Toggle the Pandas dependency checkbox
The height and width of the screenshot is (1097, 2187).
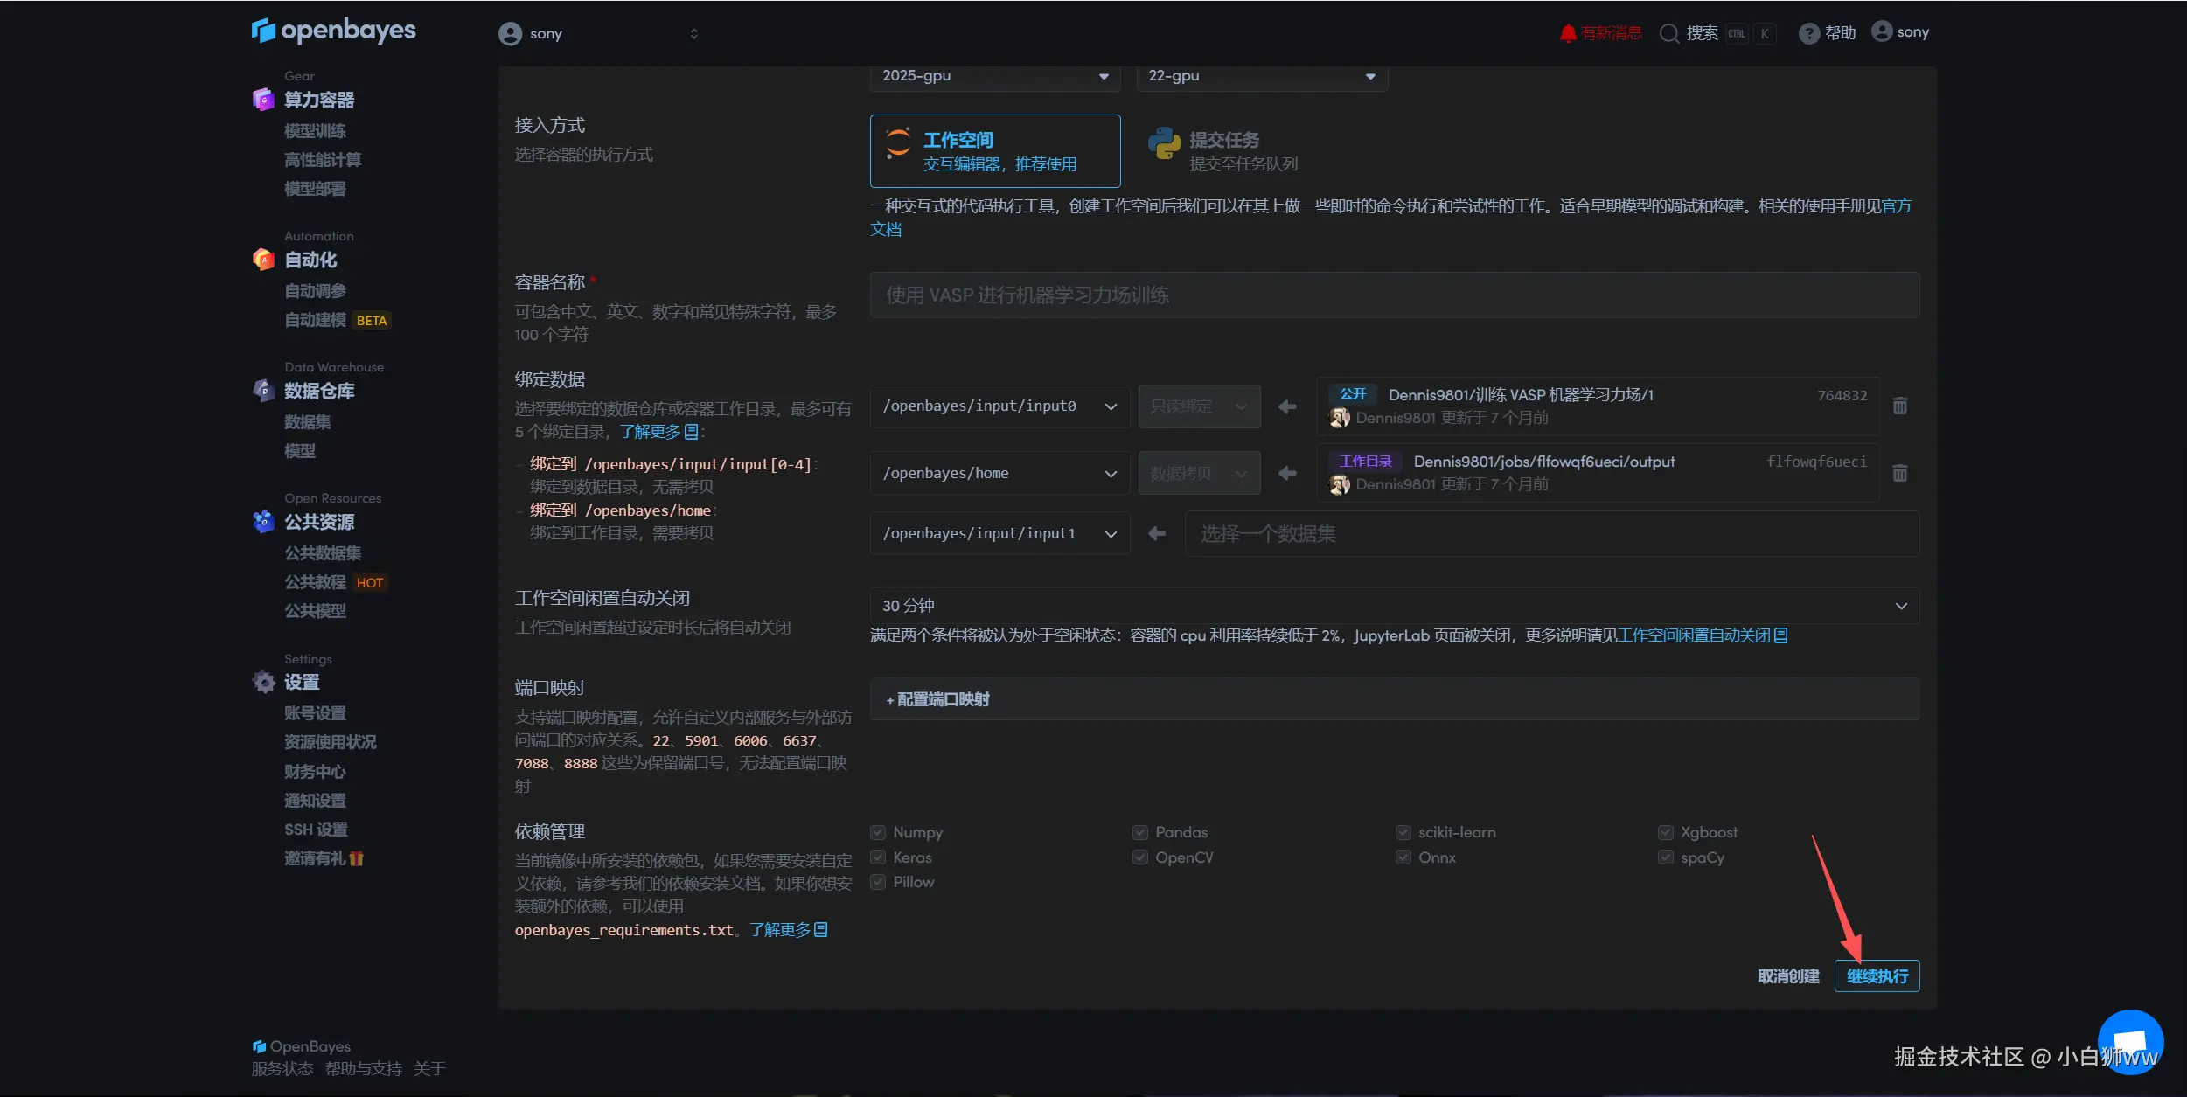pos(1140,832)
